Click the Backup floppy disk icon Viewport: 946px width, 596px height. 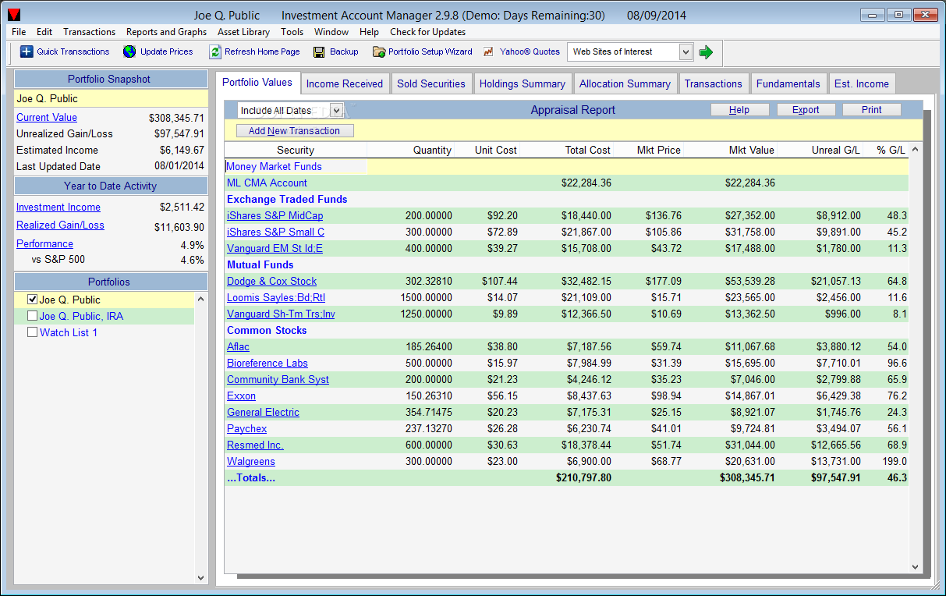click(319, 51)
